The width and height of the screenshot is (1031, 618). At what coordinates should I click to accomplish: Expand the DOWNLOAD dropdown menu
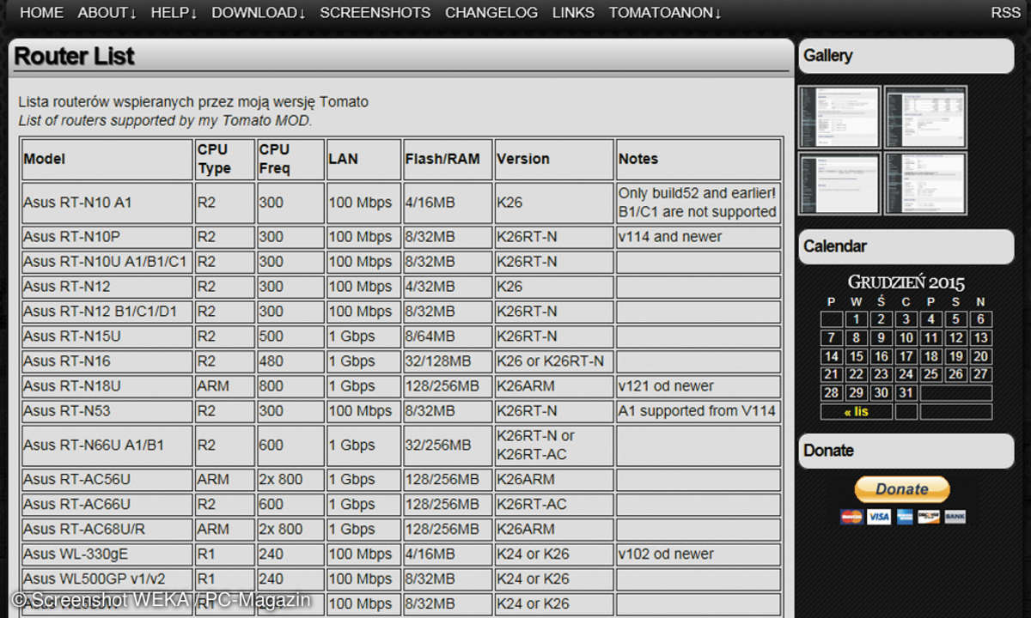(x=259, y=13)
